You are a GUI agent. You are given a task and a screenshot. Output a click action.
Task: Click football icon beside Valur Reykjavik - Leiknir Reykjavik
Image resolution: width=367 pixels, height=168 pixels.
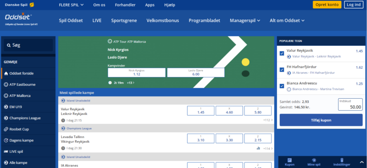[289, 56]
